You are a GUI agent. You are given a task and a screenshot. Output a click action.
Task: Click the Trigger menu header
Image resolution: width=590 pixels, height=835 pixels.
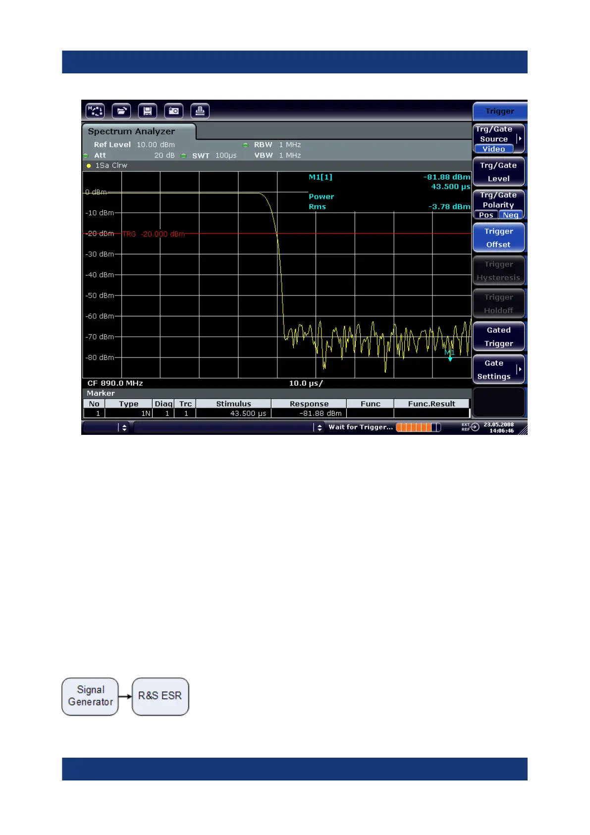[x=499, y=111]
